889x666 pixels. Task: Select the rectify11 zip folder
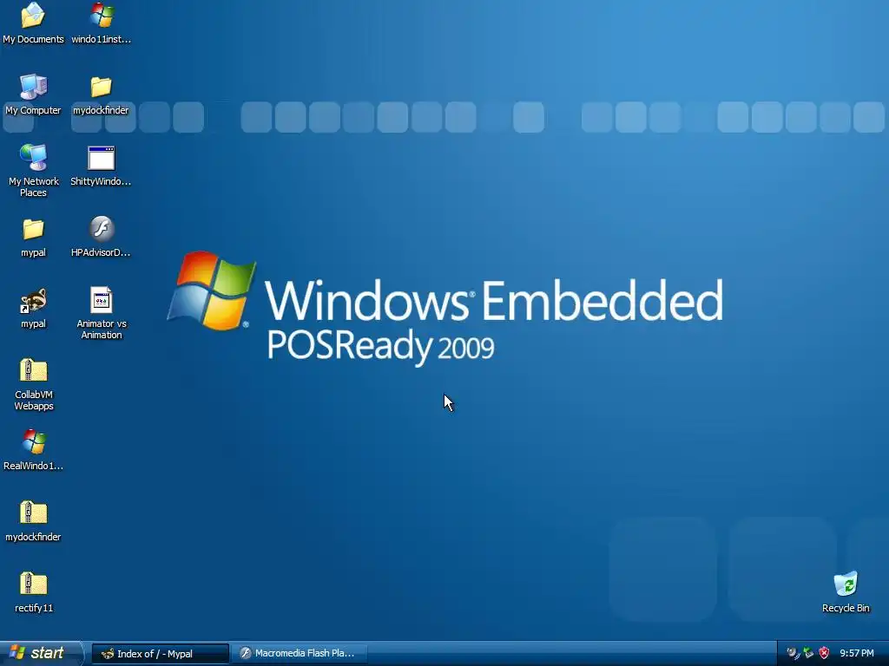(x=34, y=592)
